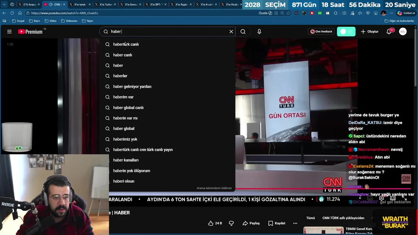
Task: Select 'CNN TÜRK adlı yükleyiciden' chip
Action: (343, 218)
